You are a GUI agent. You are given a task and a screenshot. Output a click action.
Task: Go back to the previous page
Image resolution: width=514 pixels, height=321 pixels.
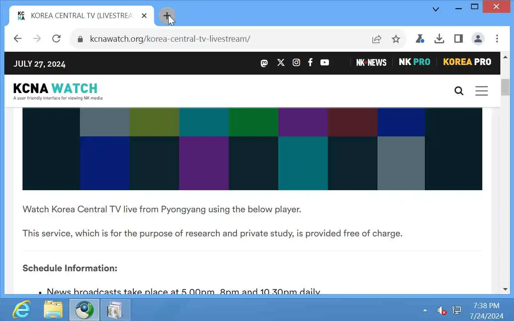click(x=17, y=39)
